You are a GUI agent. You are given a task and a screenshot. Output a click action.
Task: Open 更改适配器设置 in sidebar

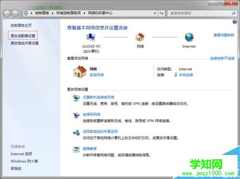(x=23, y=36)
